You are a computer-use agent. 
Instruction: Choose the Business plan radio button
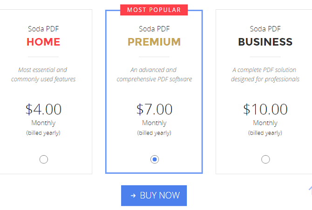265,159
